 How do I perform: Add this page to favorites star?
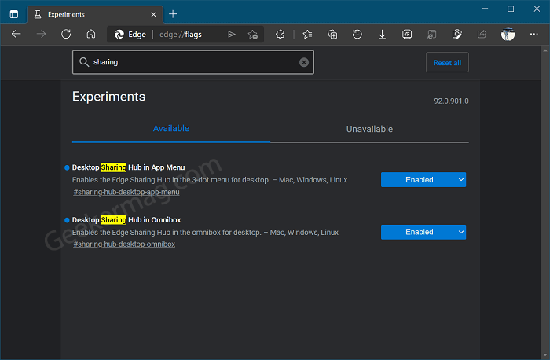click(252, 34)
